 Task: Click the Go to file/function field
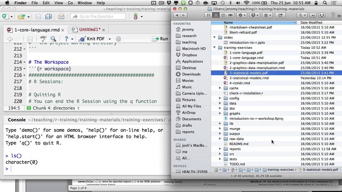click(98, 17)
